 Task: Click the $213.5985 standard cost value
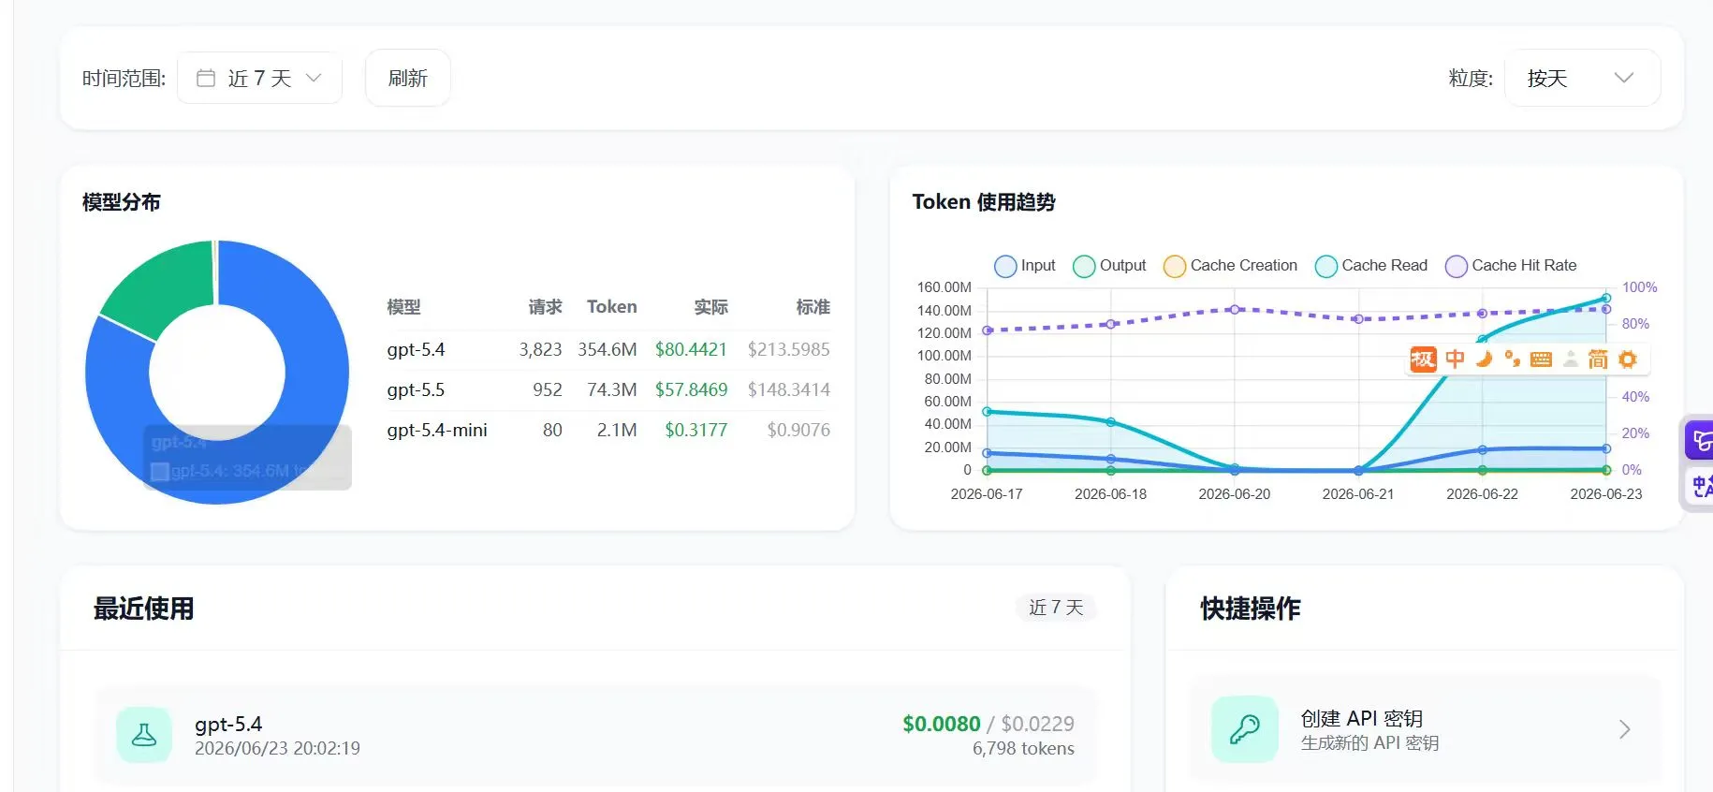click(788, 349)
